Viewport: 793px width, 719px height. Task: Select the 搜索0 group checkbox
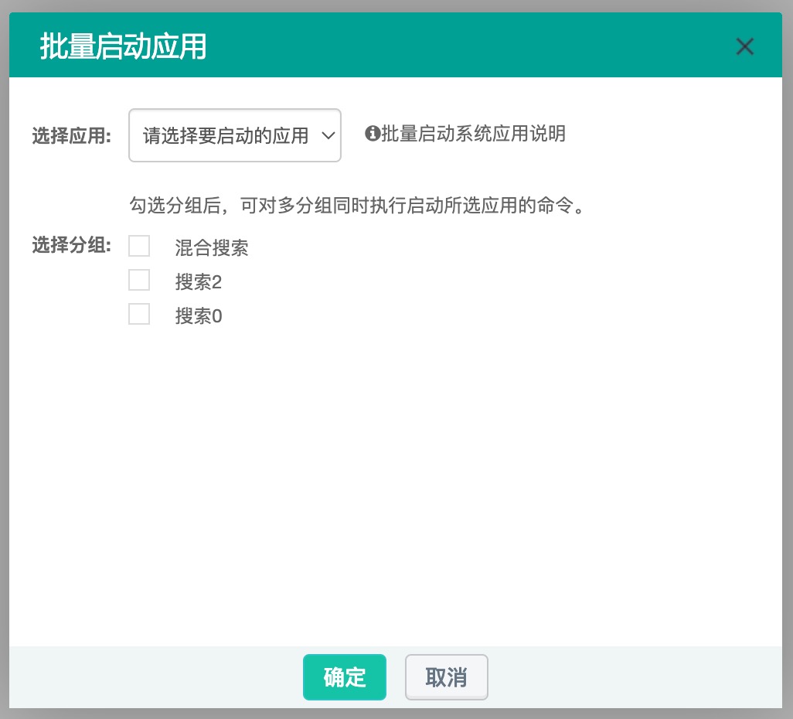[139, 314]
